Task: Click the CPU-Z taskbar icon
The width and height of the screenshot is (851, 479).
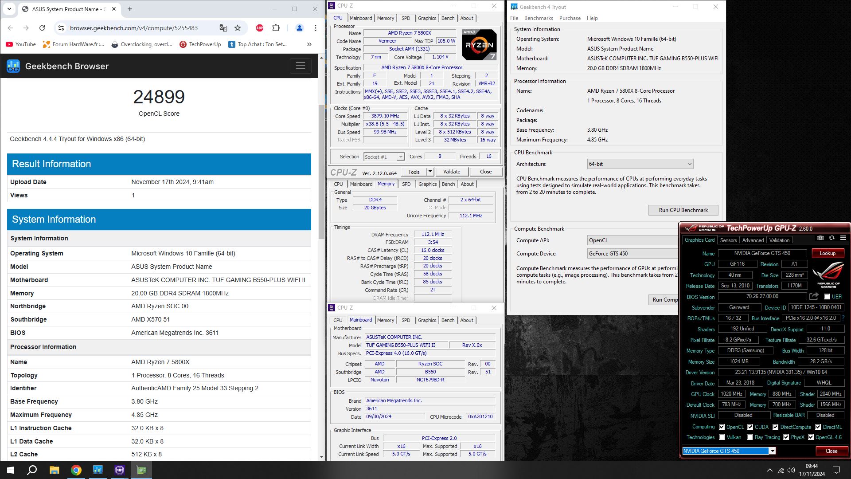Action: point(120,470)
